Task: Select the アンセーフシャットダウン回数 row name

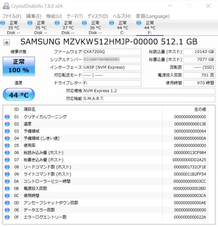Action: 51,203
